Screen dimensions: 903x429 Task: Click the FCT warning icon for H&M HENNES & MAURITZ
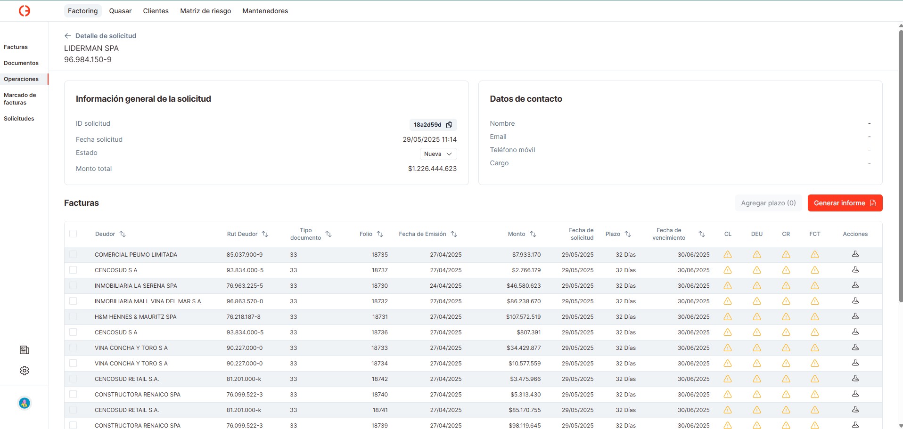814,317
